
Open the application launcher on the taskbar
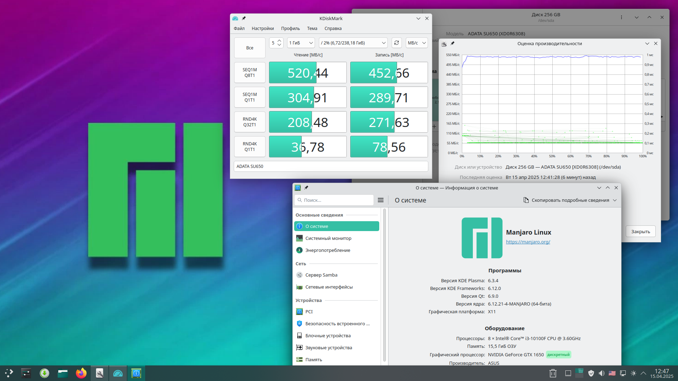coord(9,373)
